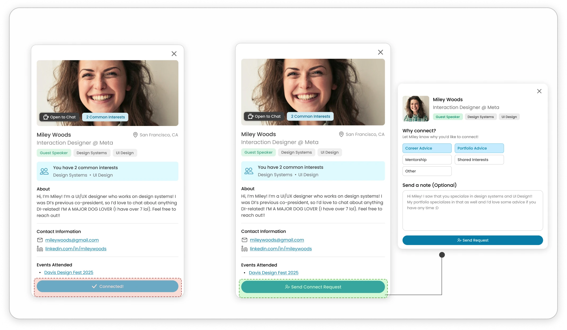Click Miley's small profile thumbnail in dialog
Viewport: 567px width, 330px height.
point(416,109)
